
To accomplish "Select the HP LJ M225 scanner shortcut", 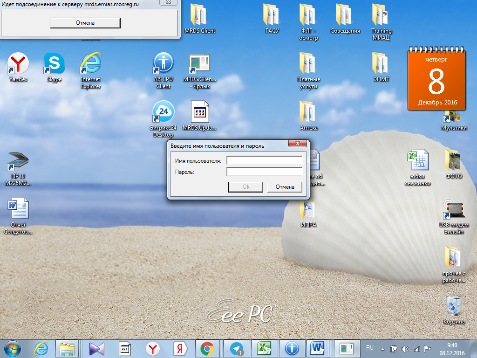I will (18, 169).
